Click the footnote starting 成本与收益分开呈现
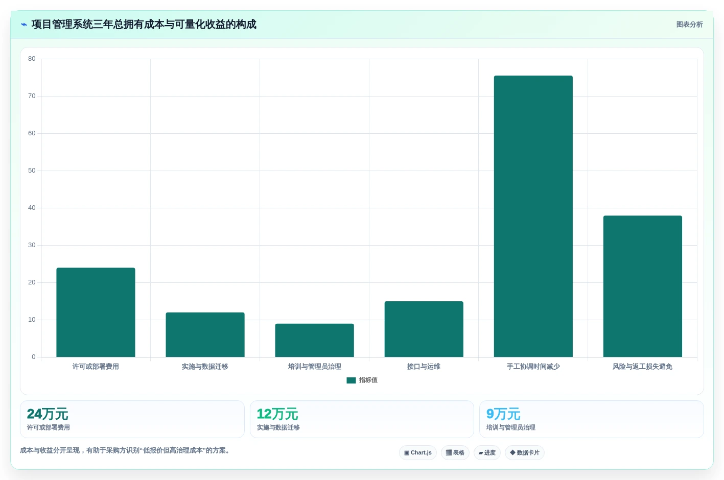 [126, 450]
